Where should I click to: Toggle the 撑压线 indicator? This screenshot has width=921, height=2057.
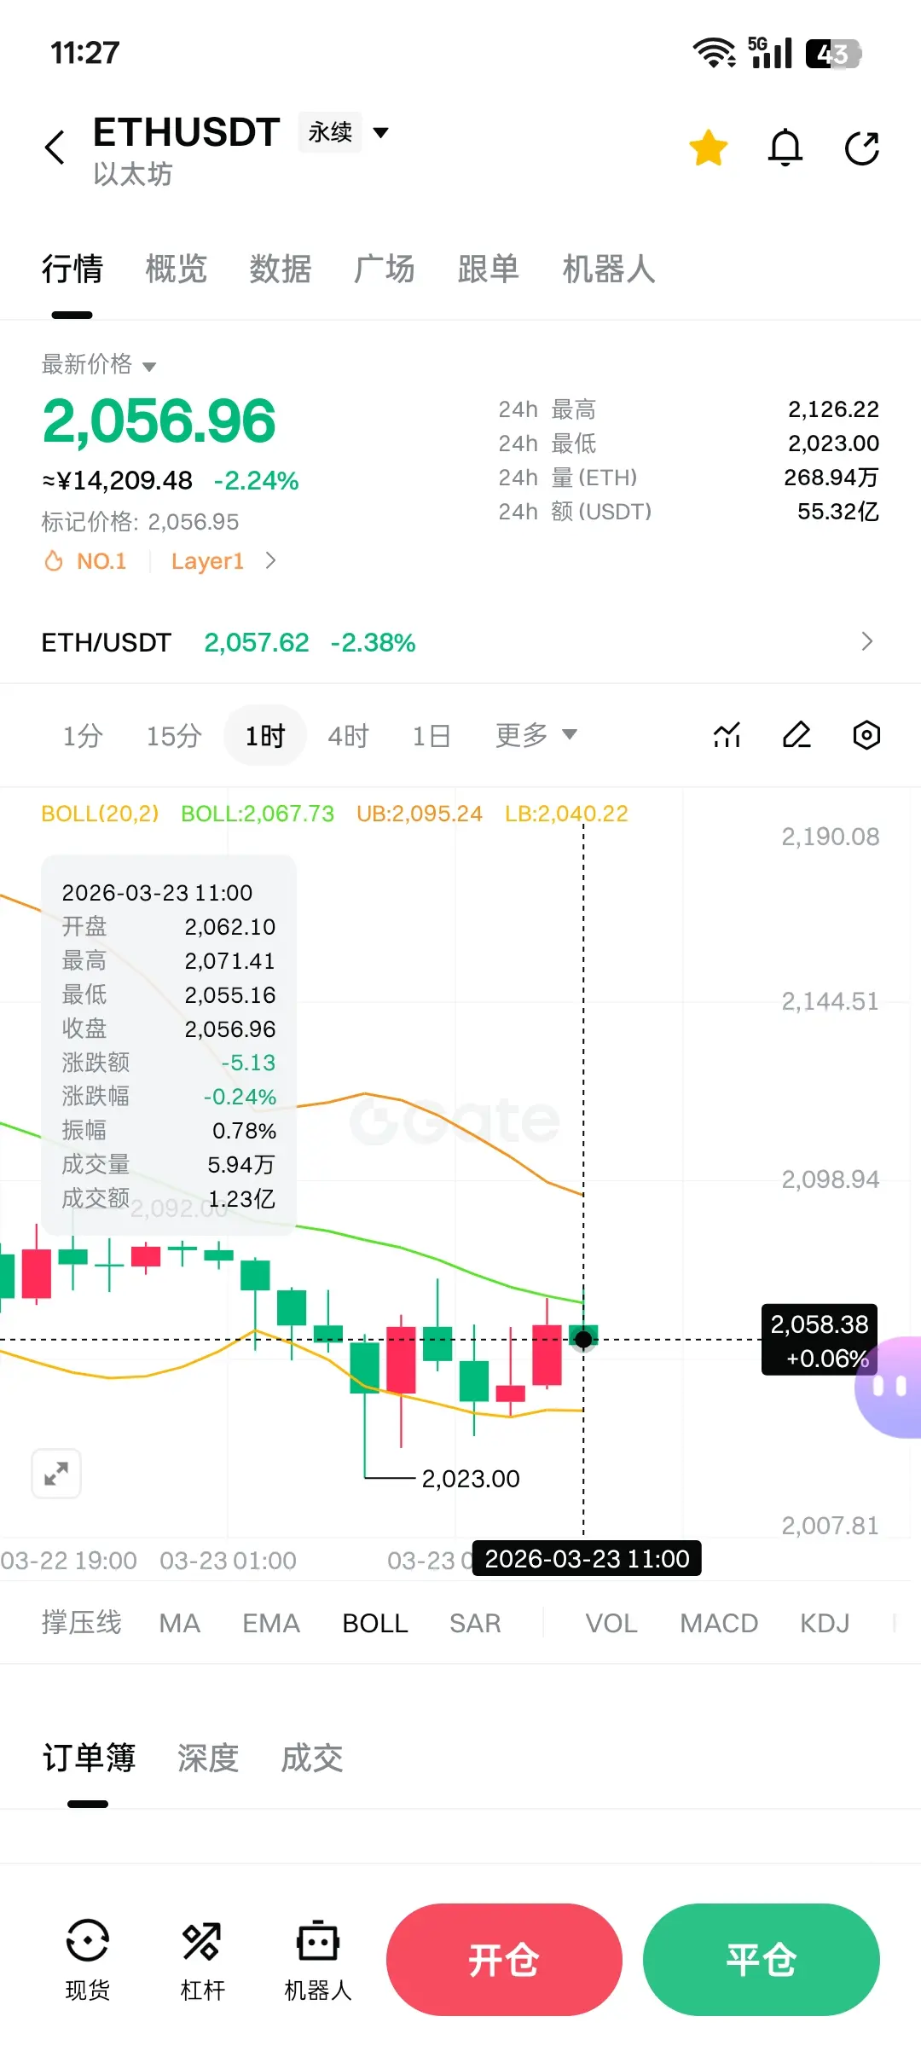[x=82, y=1623]
